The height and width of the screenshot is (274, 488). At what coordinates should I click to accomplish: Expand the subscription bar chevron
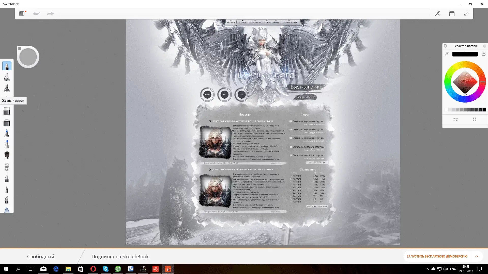click(477, 256)
